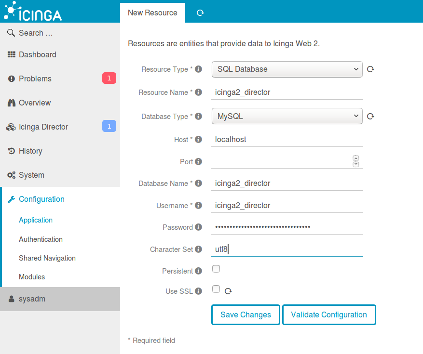Select the New Resource tab

click(152, 13)
